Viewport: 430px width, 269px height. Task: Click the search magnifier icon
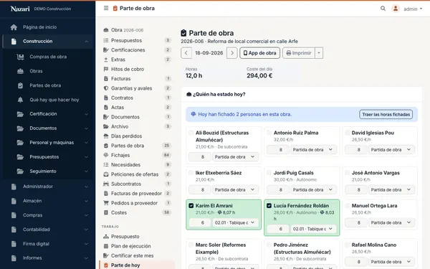[383, 9]
